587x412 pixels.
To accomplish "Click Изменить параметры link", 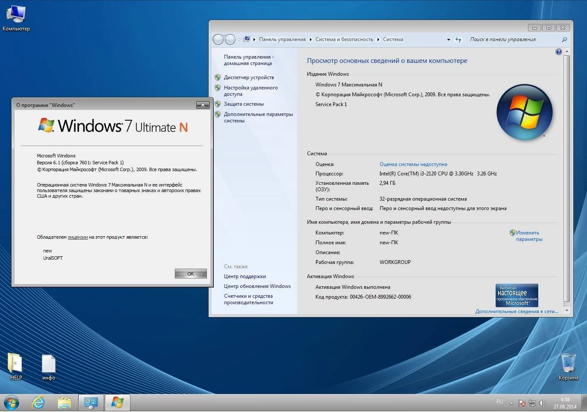I will (x=529, y=236).
